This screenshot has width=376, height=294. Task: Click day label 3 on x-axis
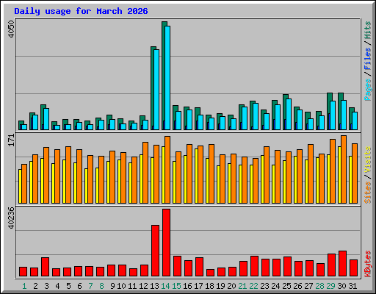pyautogui.click(x=46, y=286)
